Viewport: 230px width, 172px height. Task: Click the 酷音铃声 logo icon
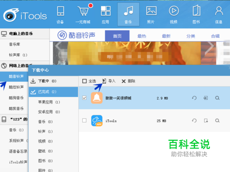pyautogui.click(x=62, y=35)
